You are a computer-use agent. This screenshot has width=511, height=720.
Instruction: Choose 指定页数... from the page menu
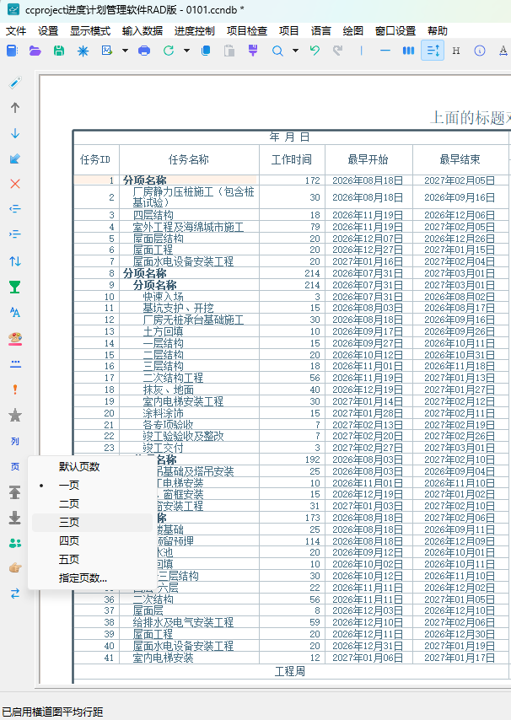92,578
